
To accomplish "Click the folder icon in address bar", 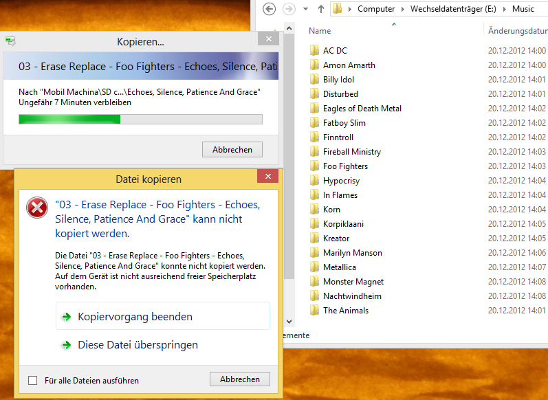I will (338, 9).
